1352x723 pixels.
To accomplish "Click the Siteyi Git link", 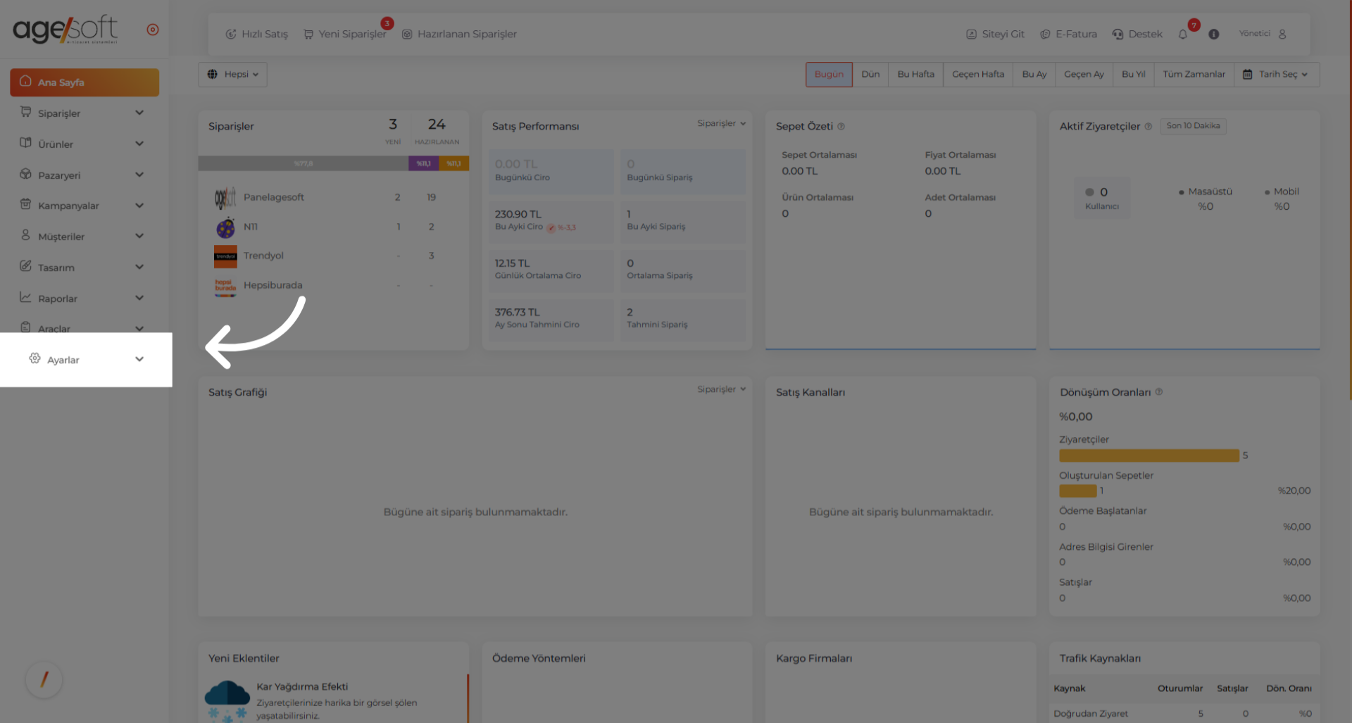I will pyautogui.click(x=995, y=34).
